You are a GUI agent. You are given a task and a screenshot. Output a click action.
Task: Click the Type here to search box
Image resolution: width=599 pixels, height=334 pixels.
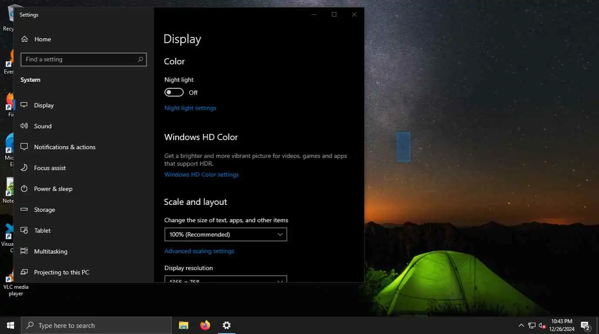click(x=97, y=325)
